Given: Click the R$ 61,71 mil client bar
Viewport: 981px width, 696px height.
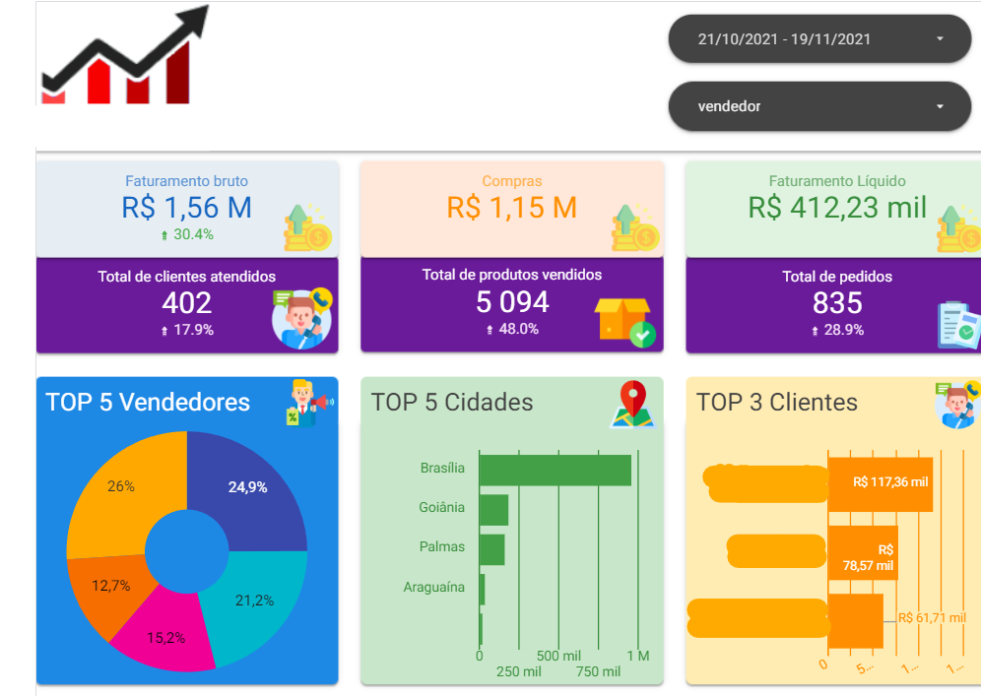Looking at the screenshot, I should click(x=855, y=621).
